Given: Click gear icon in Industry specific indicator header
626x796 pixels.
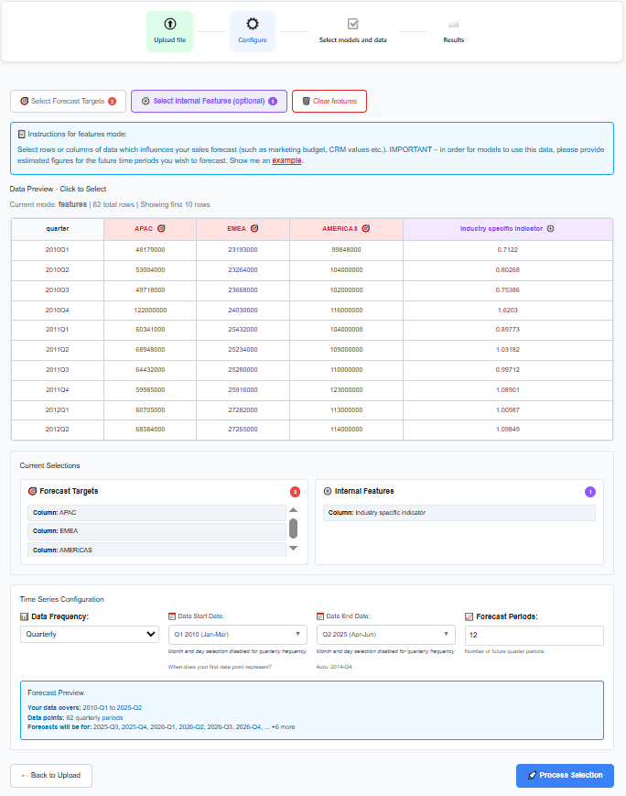Looking at the screenshot, I should [550, 228].
